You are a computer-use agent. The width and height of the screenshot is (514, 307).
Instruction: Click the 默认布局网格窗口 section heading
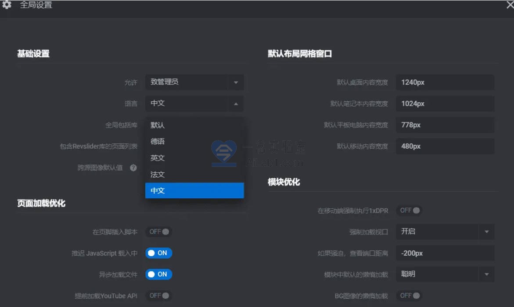pos(300,54)
